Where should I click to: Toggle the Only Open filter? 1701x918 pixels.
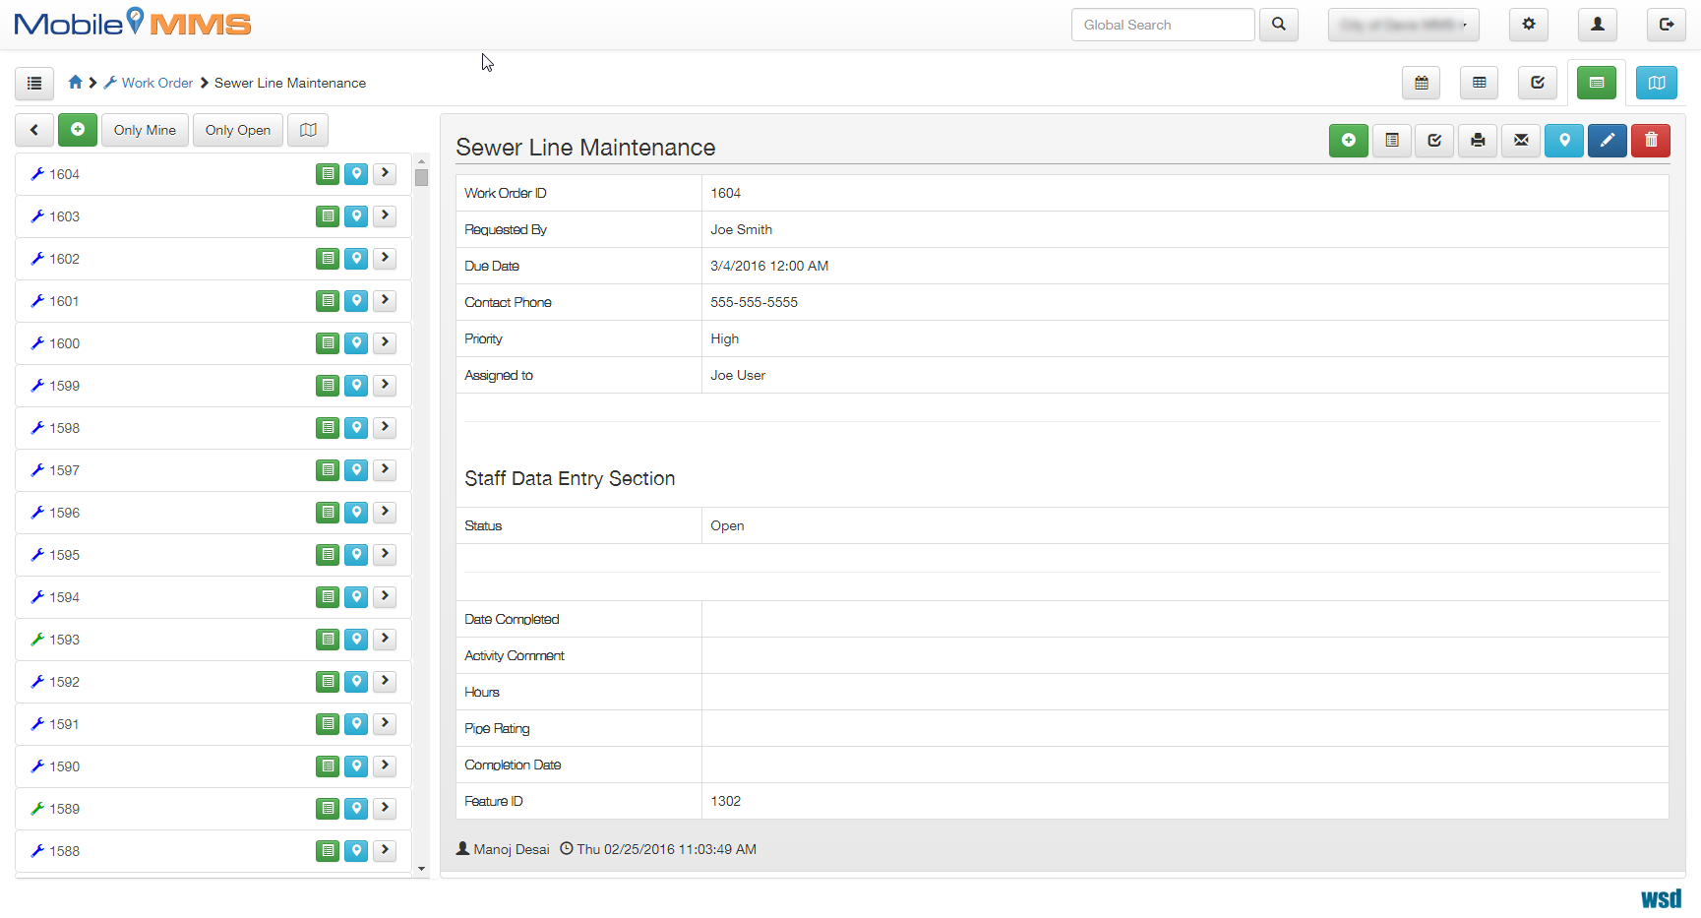pyautogui.click(x=238, y=130)
